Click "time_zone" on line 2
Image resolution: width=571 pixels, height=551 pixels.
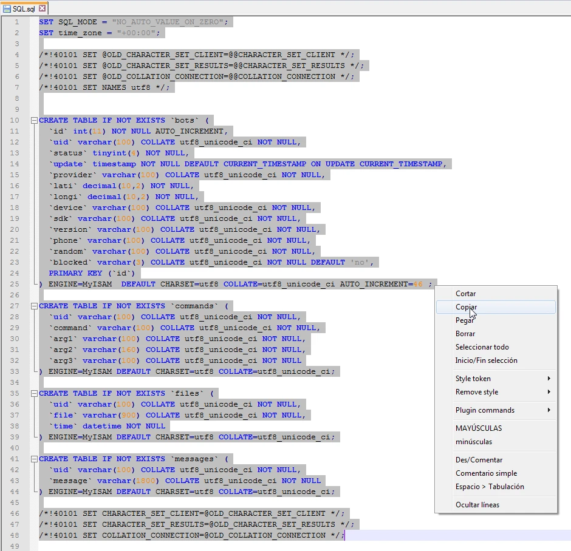point(80,33)
